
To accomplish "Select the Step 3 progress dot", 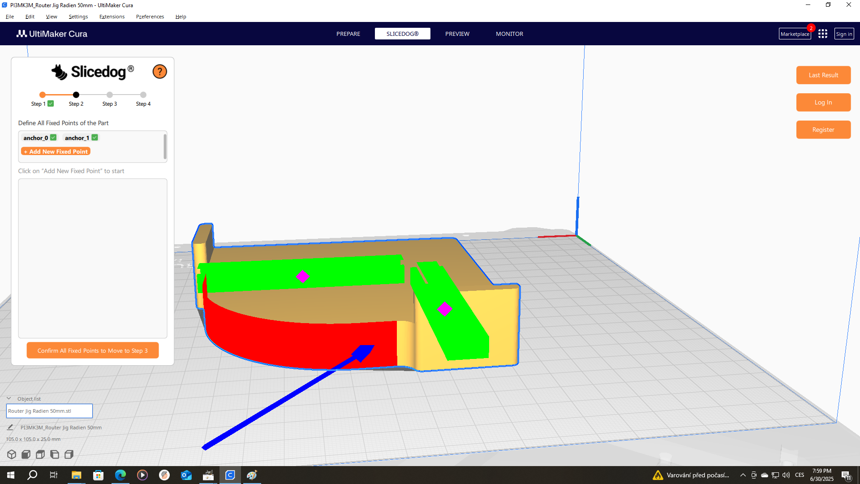I will 110,95.
